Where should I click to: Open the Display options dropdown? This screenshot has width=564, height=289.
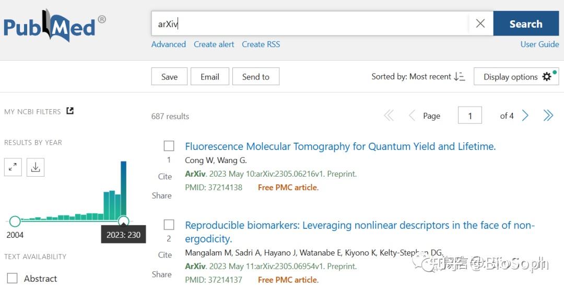coord(516,76)
